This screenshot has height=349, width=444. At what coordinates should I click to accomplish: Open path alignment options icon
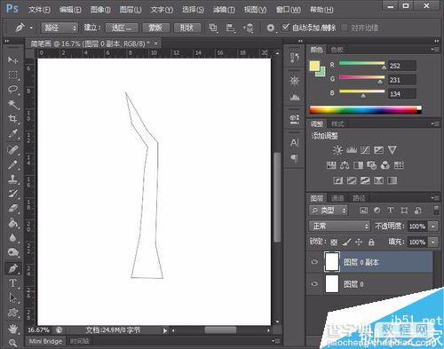point(231,28)
